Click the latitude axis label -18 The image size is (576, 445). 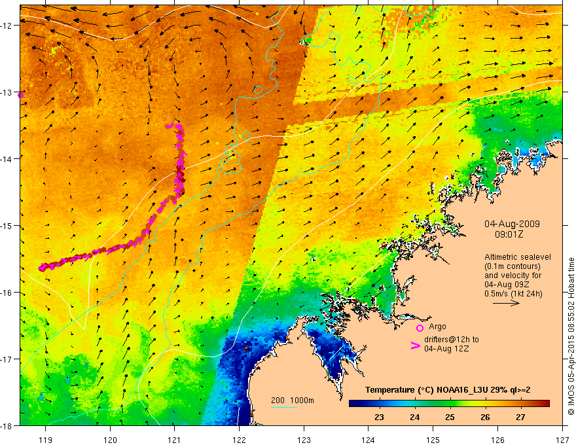point(7,426)
